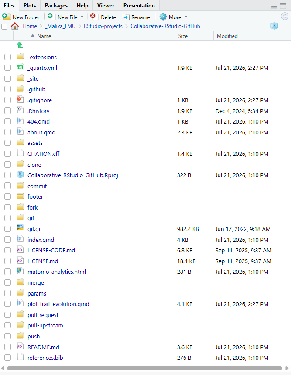Image resolution: width=291 pixels, height=375 pixels.
Task: Click the blank file icon of CITATION.cff
Action: pyautogui.click(x=21, y=153)
